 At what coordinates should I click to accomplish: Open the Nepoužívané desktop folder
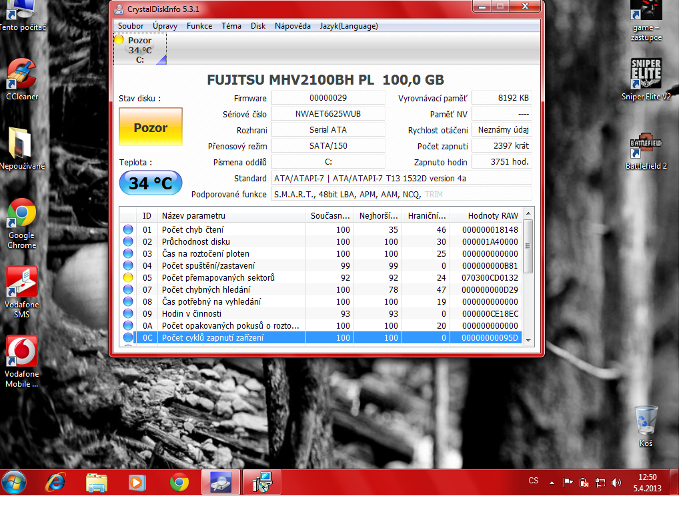(22, 149)
